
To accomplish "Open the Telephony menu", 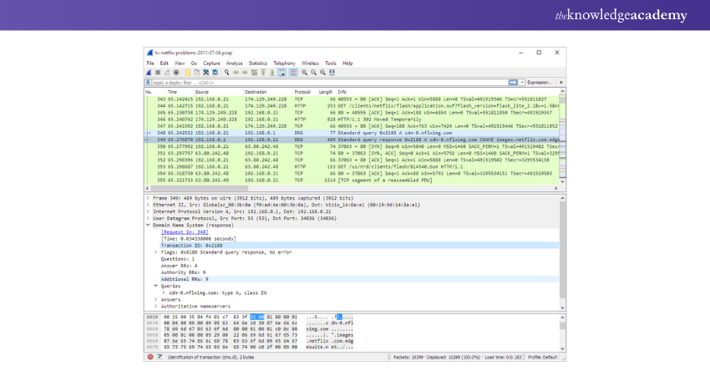I will pos(284,63).
